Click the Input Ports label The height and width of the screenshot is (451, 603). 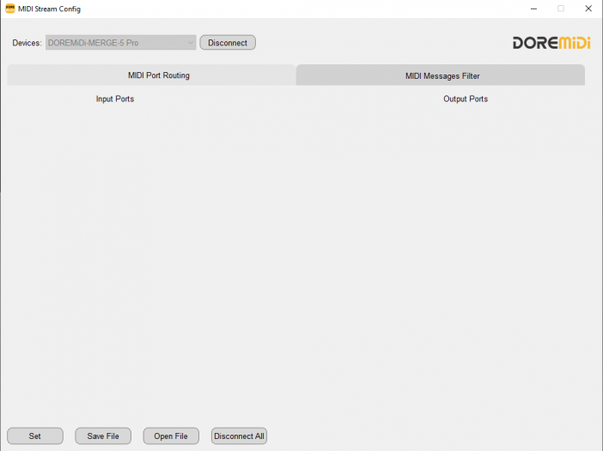(115, 99)
